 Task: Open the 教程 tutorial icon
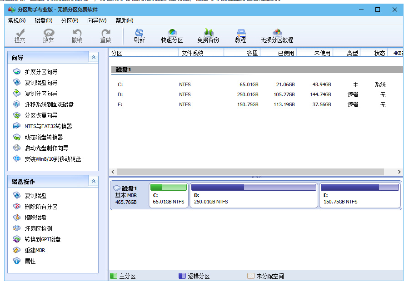(x=240, y=36)
